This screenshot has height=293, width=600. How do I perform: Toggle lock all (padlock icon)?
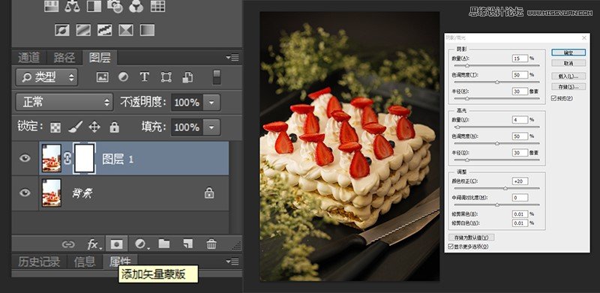click(x=115, y=127)
